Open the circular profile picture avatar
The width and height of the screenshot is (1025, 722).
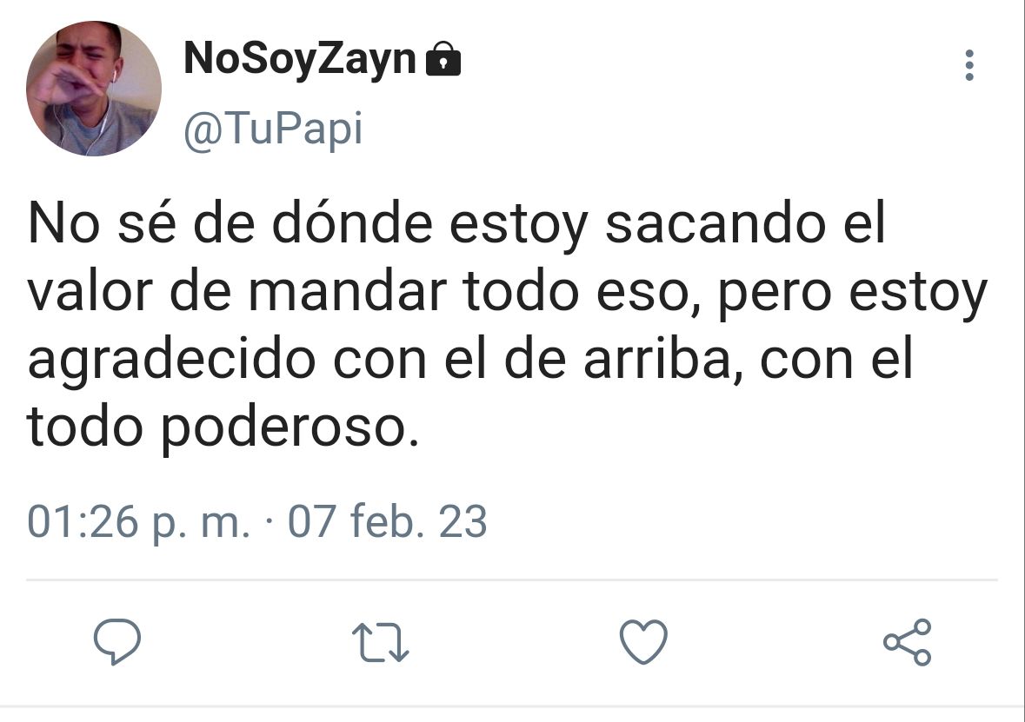[x=94, y=89]
